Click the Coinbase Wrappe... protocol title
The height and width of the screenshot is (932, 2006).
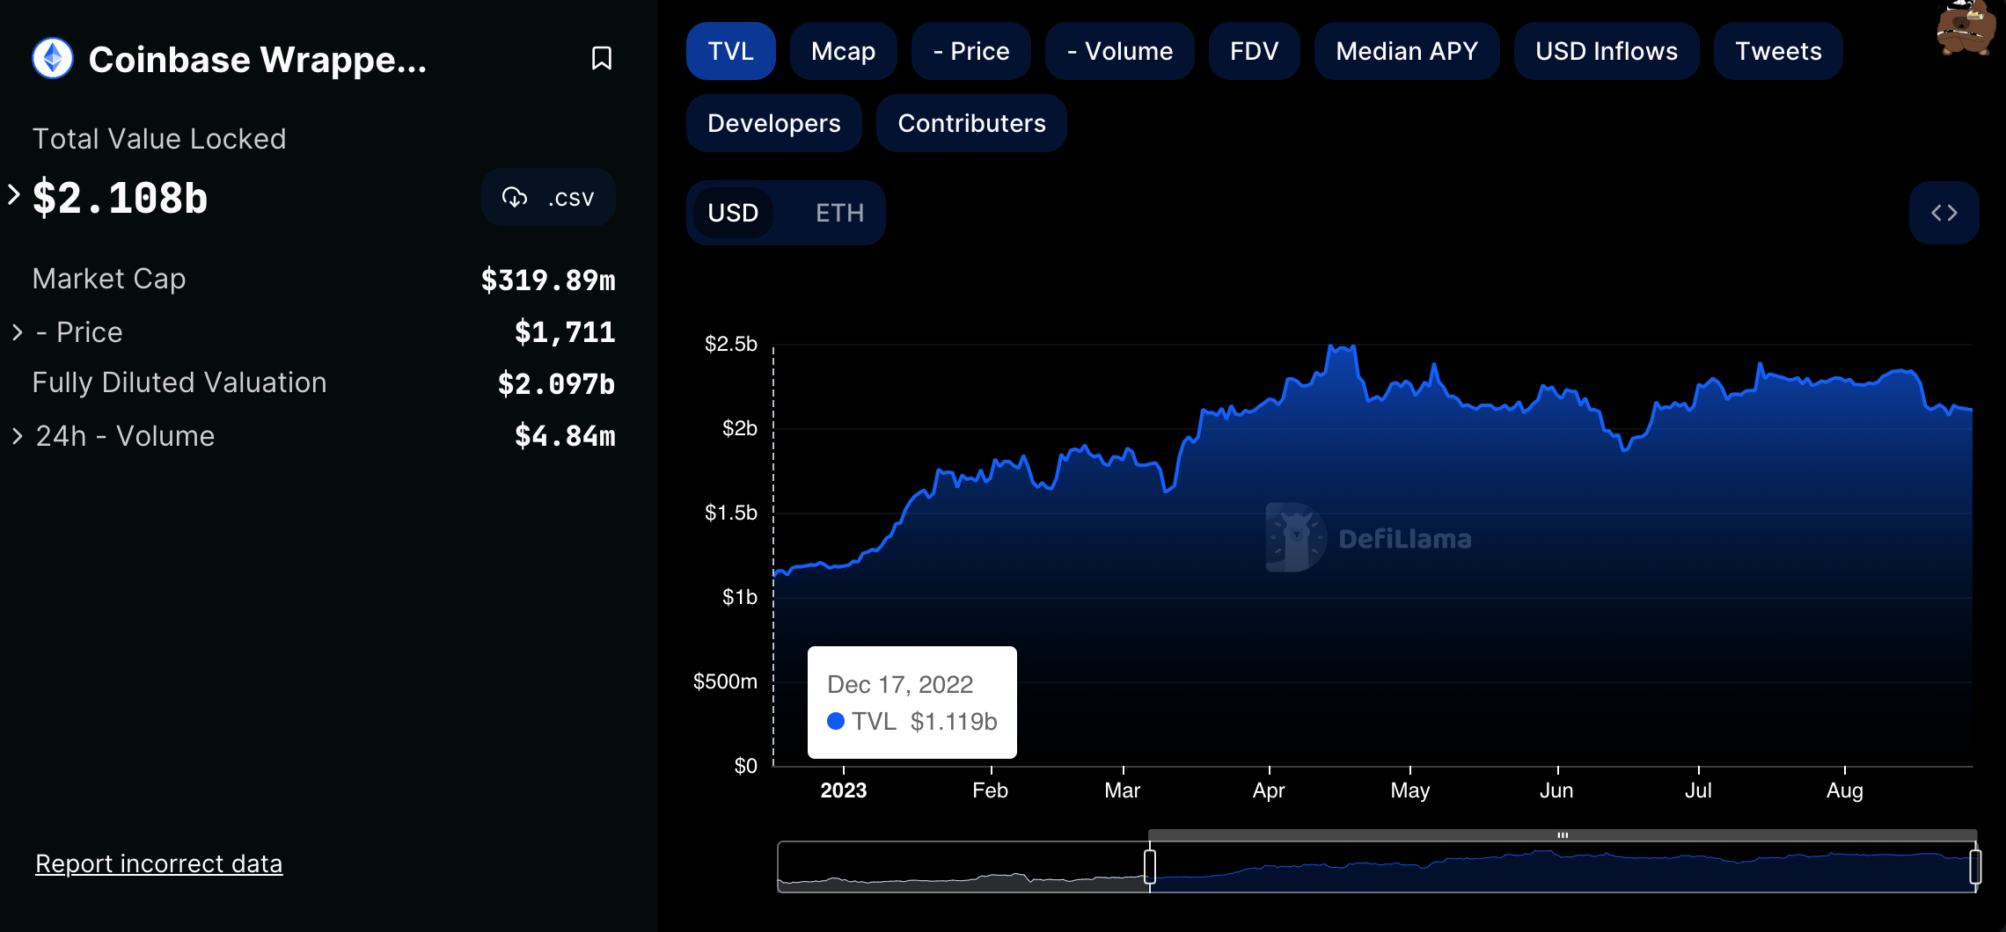[258, 59]
